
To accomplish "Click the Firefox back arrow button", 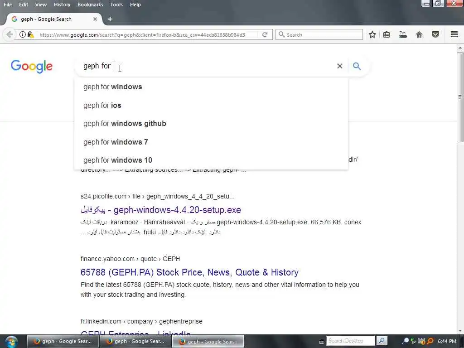I will tap(9, 34).
